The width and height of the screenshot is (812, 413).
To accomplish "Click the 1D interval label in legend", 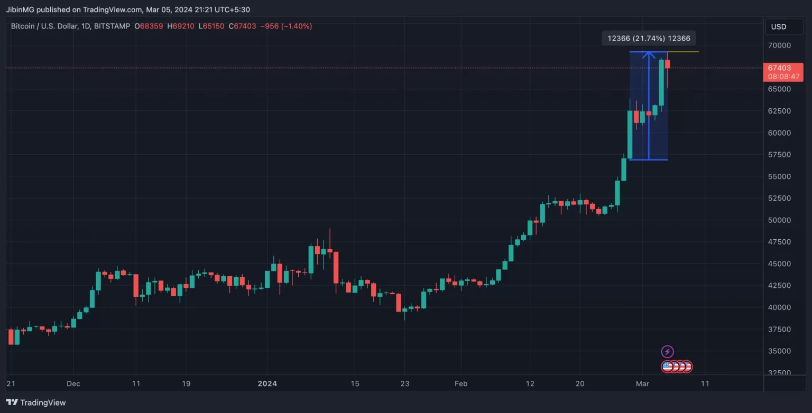I will [85, 26].
